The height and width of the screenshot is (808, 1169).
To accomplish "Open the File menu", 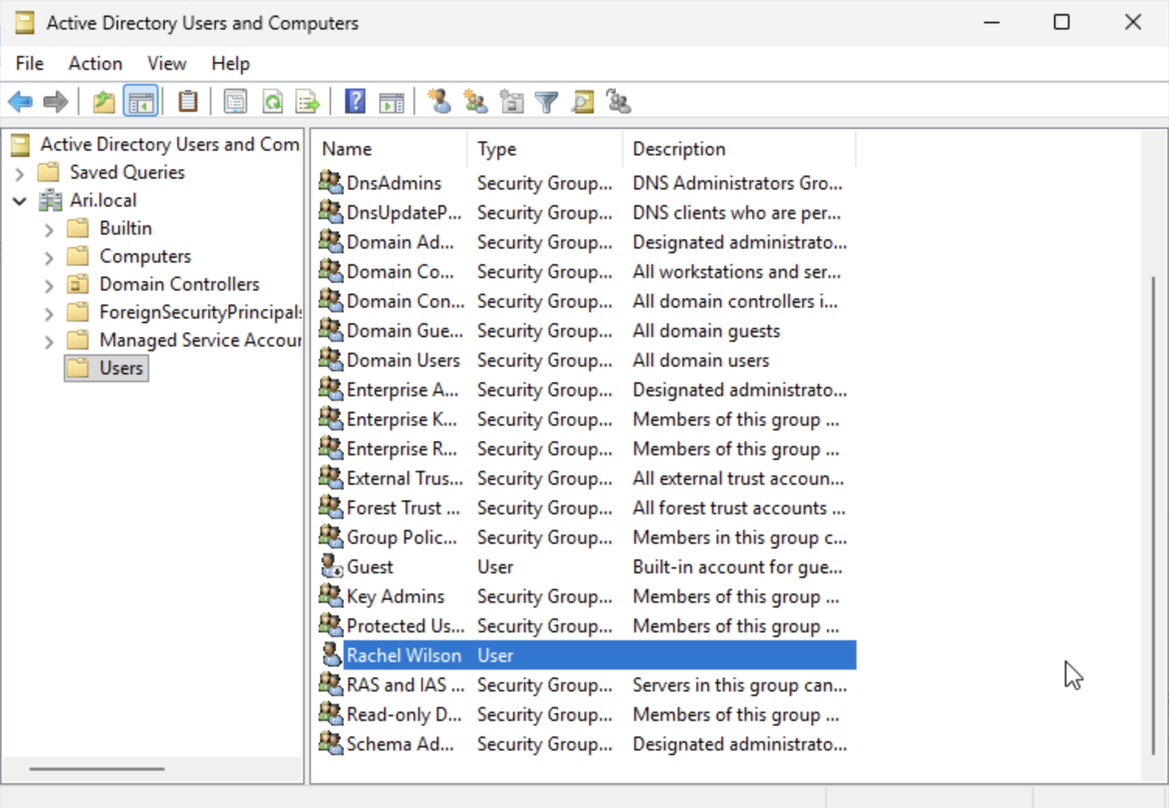I will click(30, 64).
